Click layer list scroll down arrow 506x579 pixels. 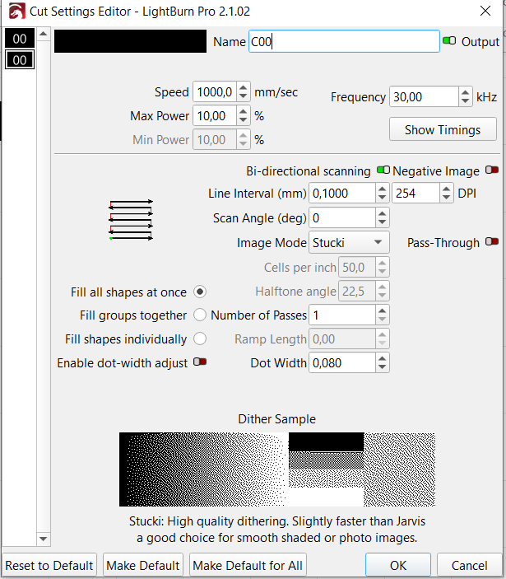[x=44, y=539]
